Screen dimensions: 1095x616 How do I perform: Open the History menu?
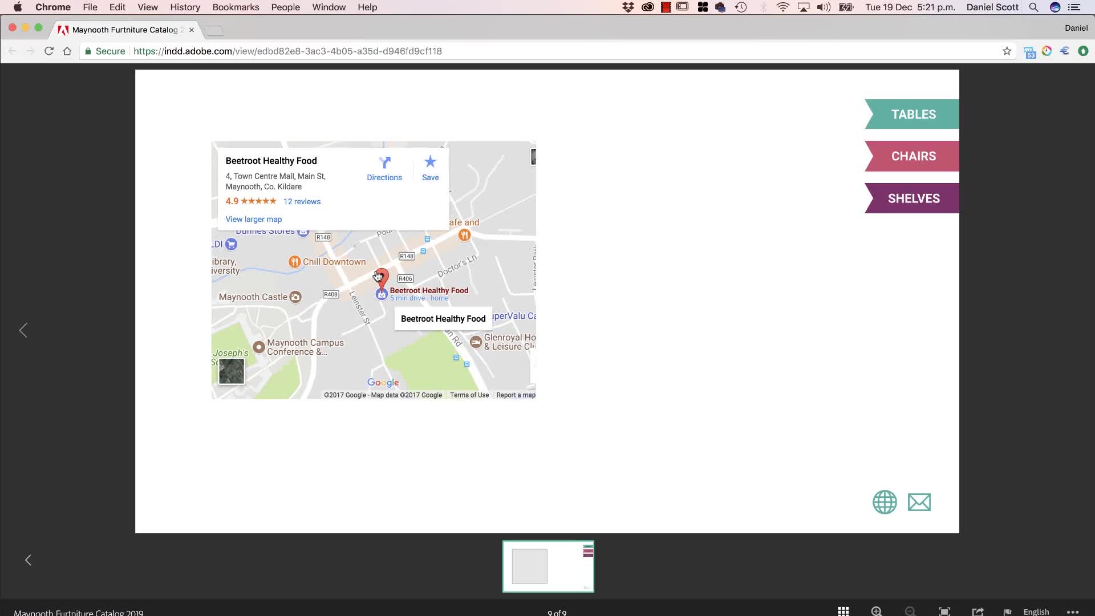[185, 7]
